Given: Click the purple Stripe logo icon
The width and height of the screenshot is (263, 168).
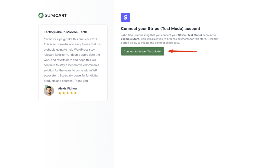Looking at the screenshot, I should pyautogui.click(x=126, y=17).
